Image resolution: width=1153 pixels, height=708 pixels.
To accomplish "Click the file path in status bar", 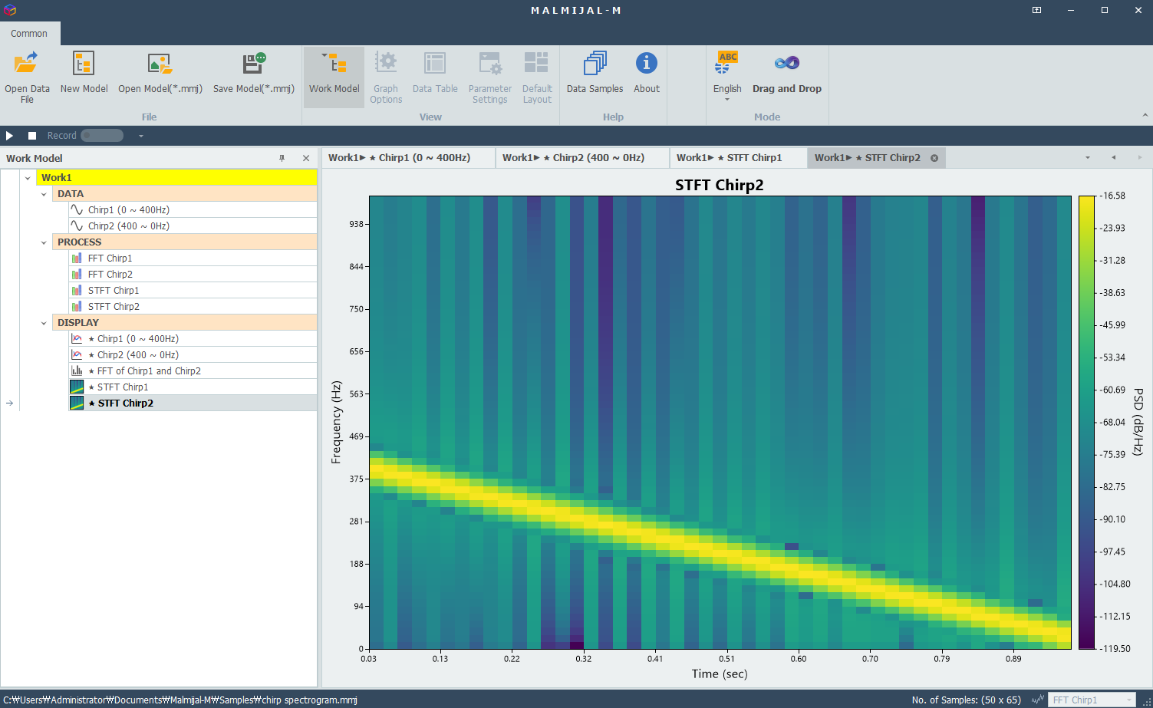I will (x=180, y=700).
